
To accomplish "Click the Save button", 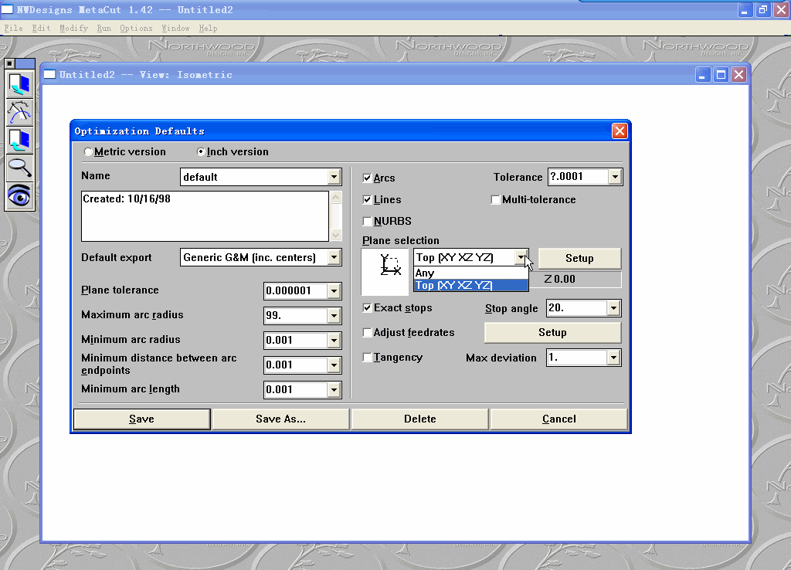I will click(x=142, y=419).
